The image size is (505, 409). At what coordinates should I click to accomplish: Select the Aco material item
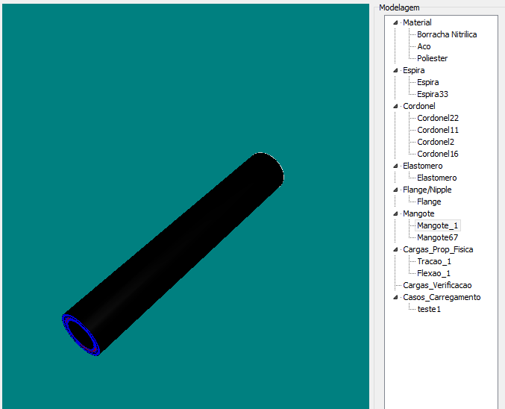click(424, 46)
